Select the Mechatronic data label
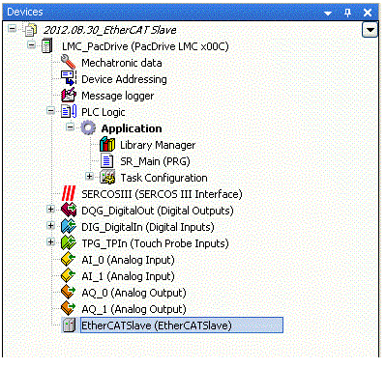386x368 pixels. tap(122, 63)
